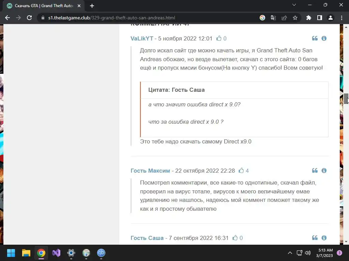
Task: Quote the Гость Максим comment
Action: tap(315, 171)
